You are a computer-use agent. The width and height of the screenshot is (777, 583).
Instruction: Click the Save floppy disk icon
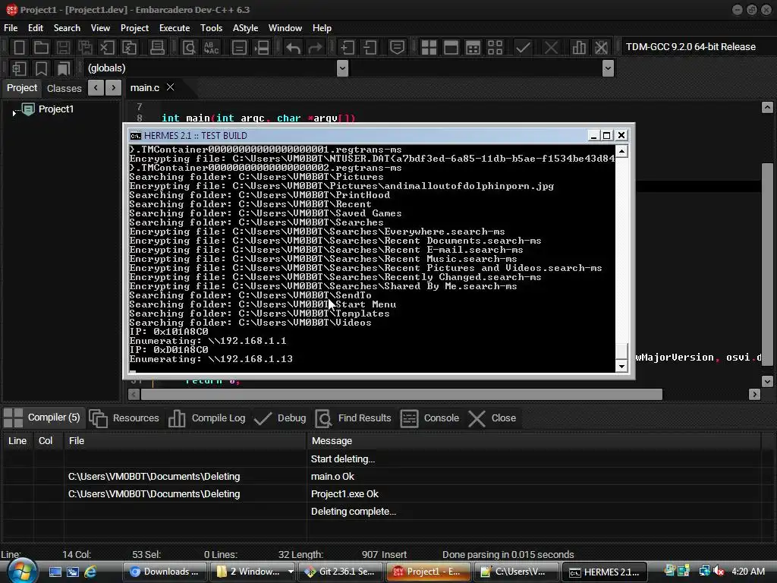[63, 48]
